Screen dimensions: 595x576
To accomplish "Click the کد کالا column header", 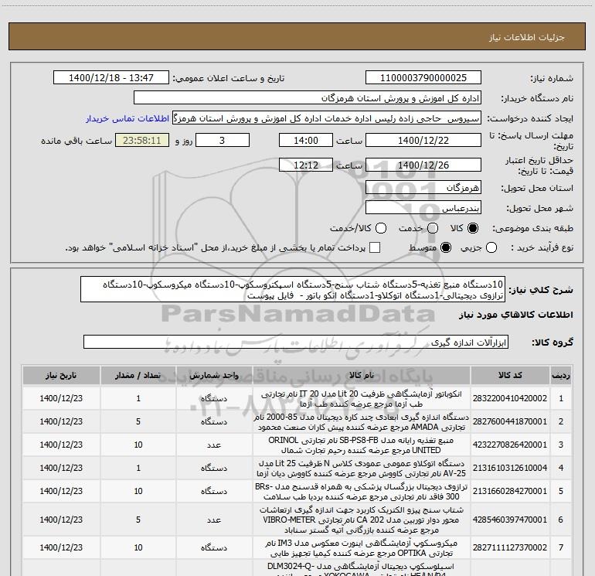I will [510, 376].
